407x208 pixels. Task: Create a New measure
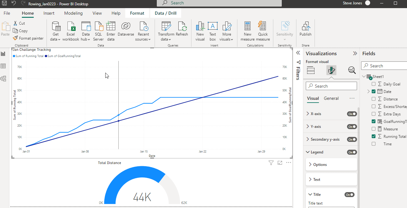tap(248, 31)
